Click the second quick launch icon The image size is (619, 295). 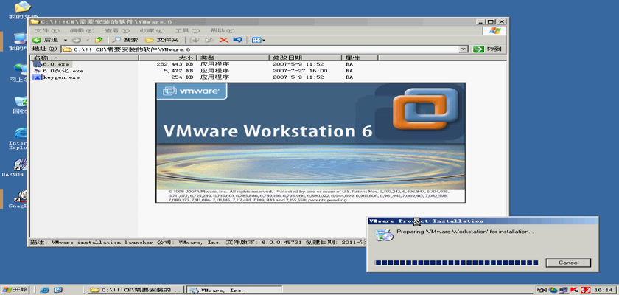click(58, 290)
